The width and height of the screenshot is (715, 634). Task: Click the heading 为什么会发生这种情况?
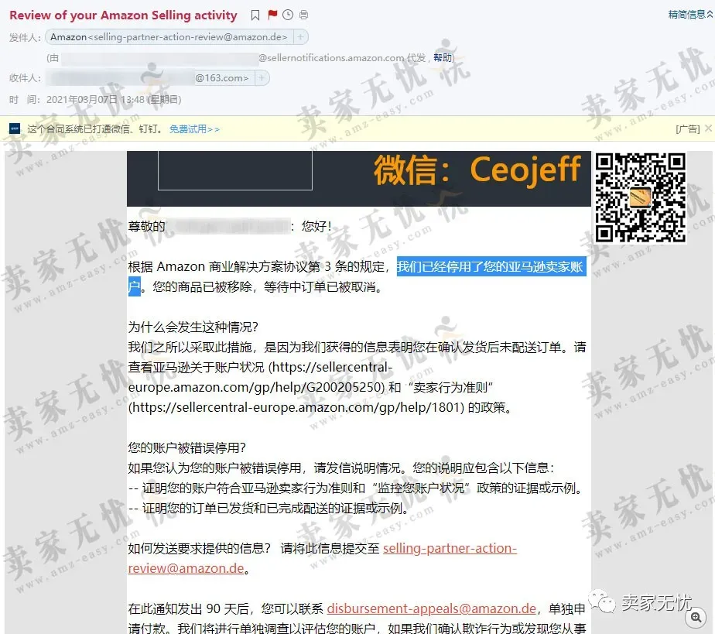[x=193, y=327]
